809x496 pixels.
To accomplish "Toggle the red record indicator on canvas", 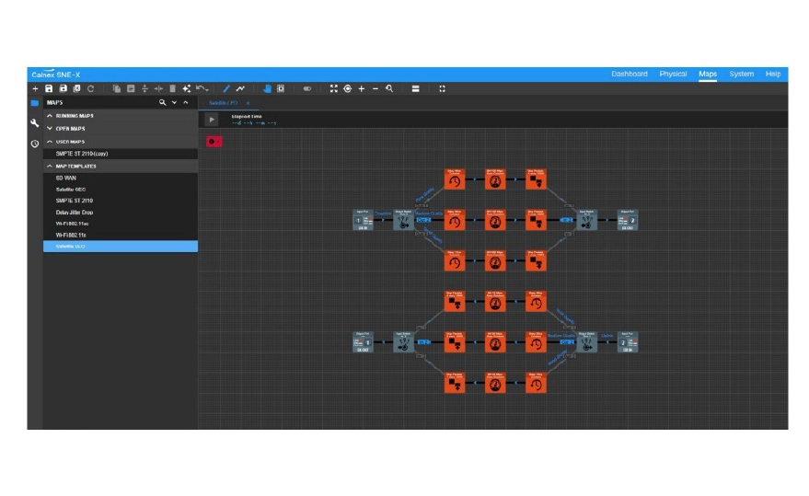I will tap(214, 142).
